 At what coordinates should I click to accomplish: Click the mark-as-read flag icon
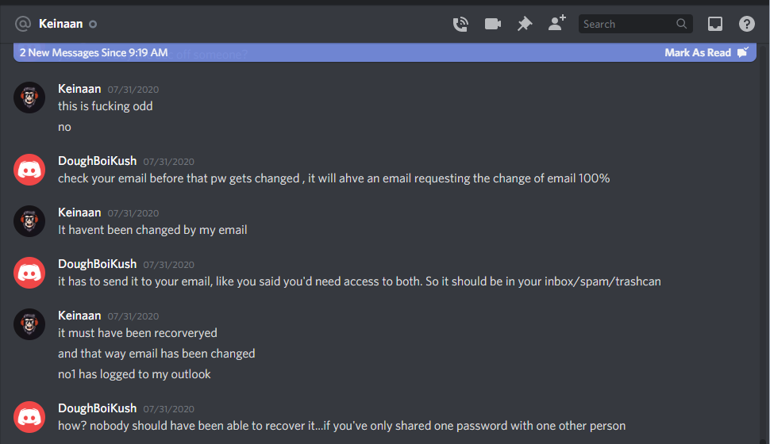[743, 52]
